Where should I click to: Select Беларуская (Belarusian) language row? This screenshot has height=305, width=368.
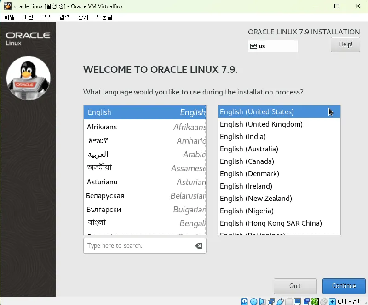[145, 196]
